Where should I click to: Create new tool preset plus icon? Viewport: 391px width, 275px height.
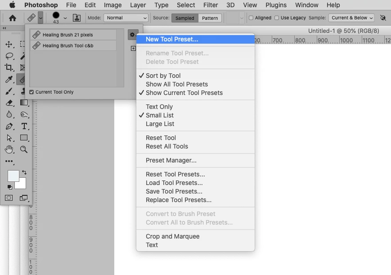click(134, 48)
